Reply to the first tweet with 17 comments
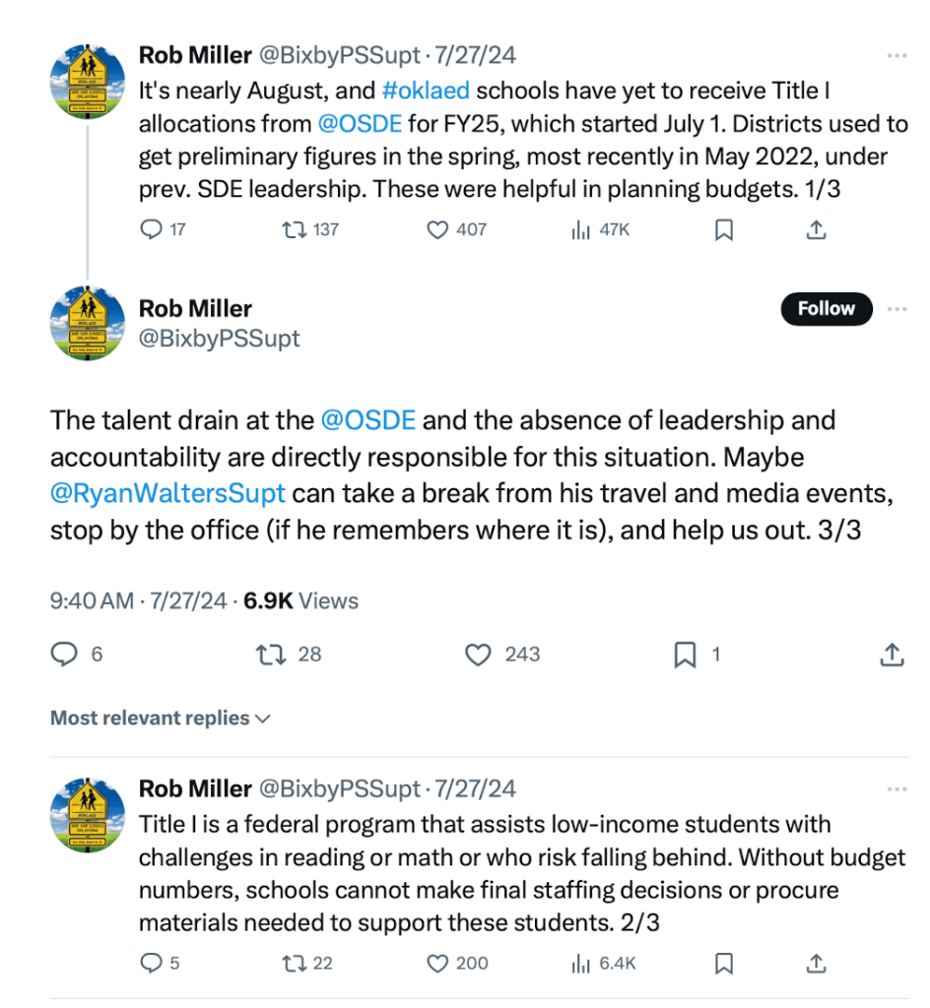The image size is (930, 1008). pos(151,229)
